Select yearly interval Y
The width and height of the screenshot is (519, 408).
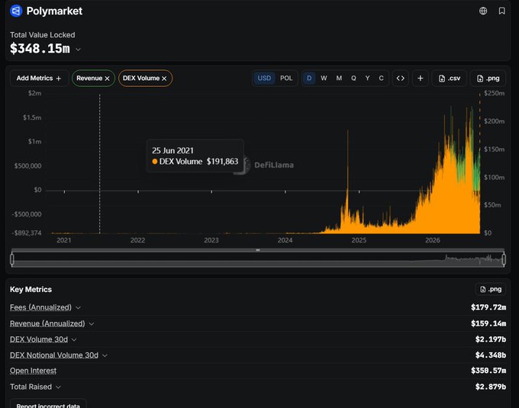click(367, 79)
